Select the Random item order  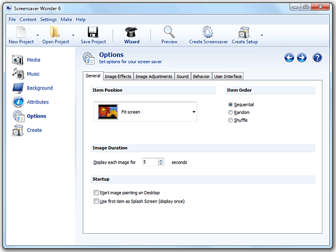click(x=231, y=112)
